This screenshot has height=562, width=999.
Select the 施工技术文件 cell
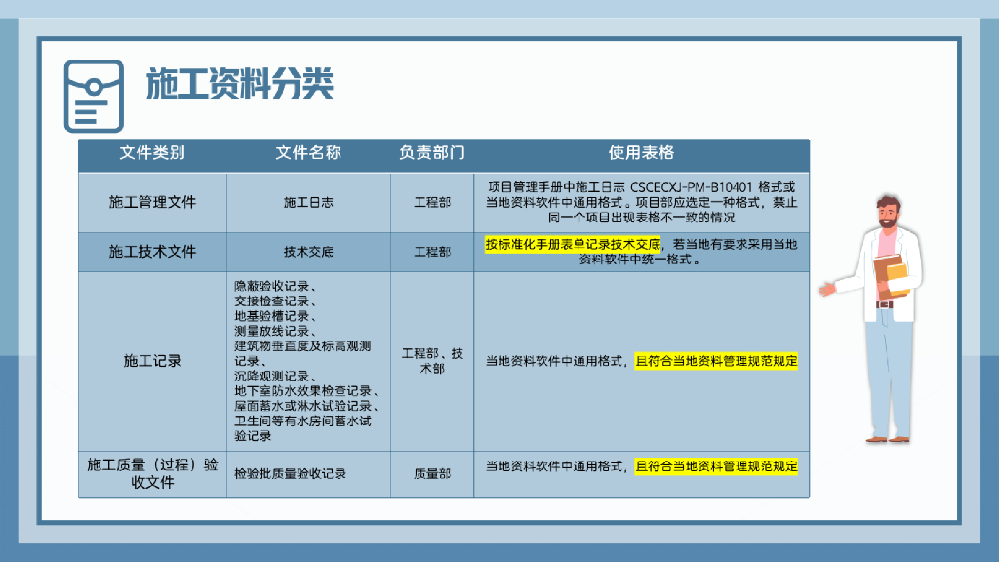152,252
